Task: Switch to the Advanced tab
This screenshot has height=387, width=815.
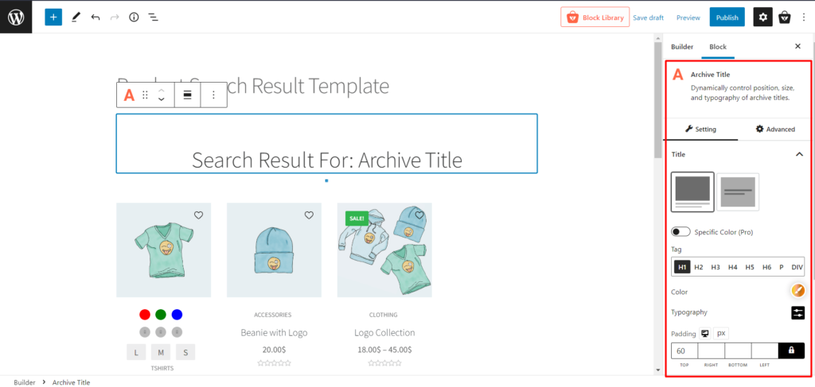Action: (775, 129)
